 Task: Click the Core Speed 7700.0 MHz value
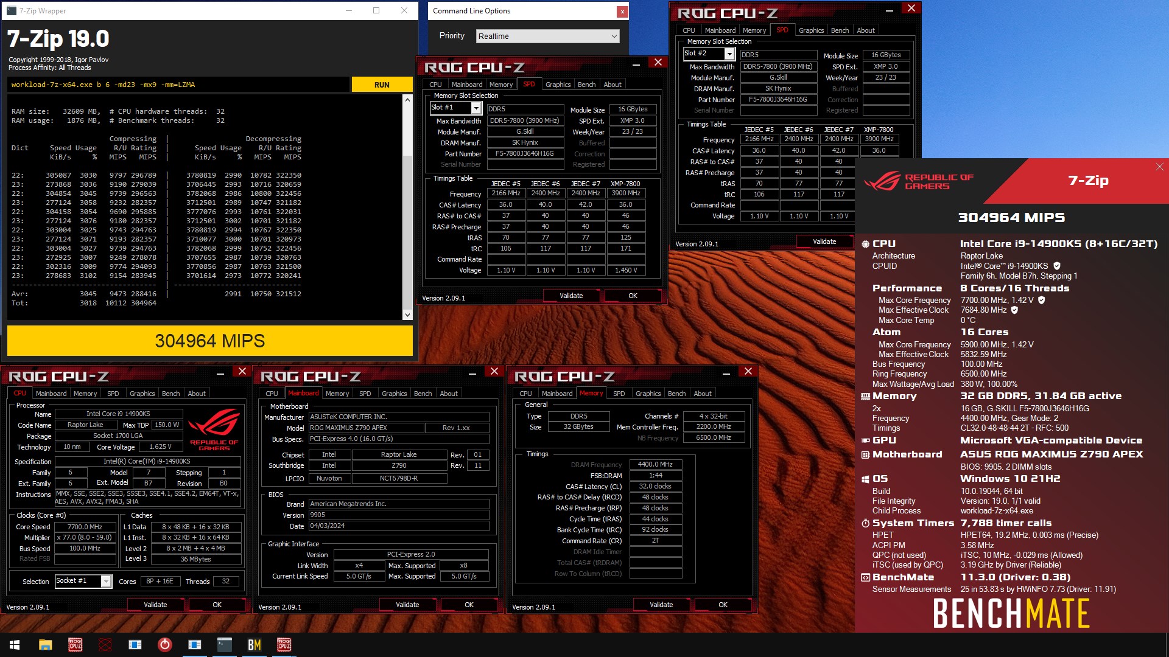pos(85,527)
